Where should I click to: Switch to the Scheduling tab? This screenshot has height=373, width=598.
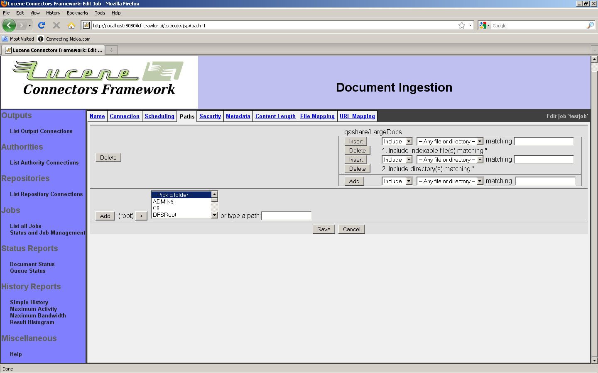159,116
